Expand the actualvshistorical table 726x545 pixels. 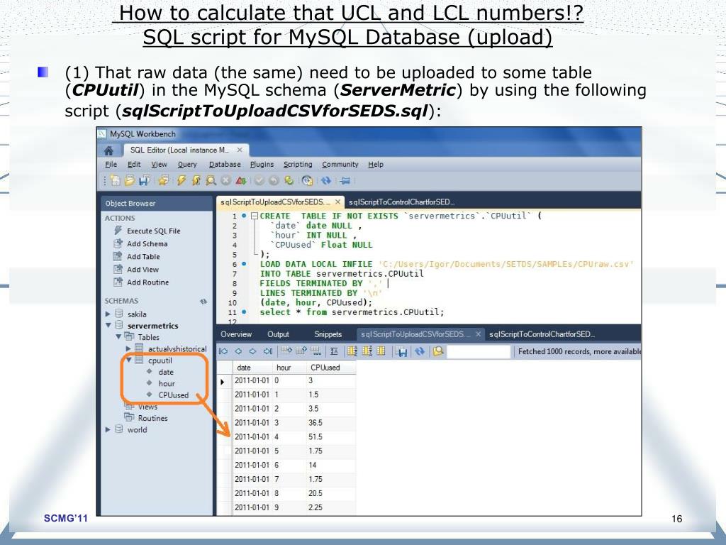point(128,348)
